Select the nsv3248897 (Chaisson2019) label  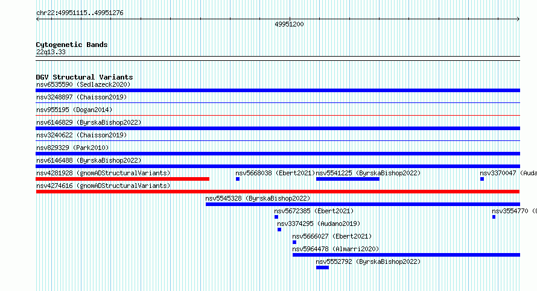click(x=81, y=97)
